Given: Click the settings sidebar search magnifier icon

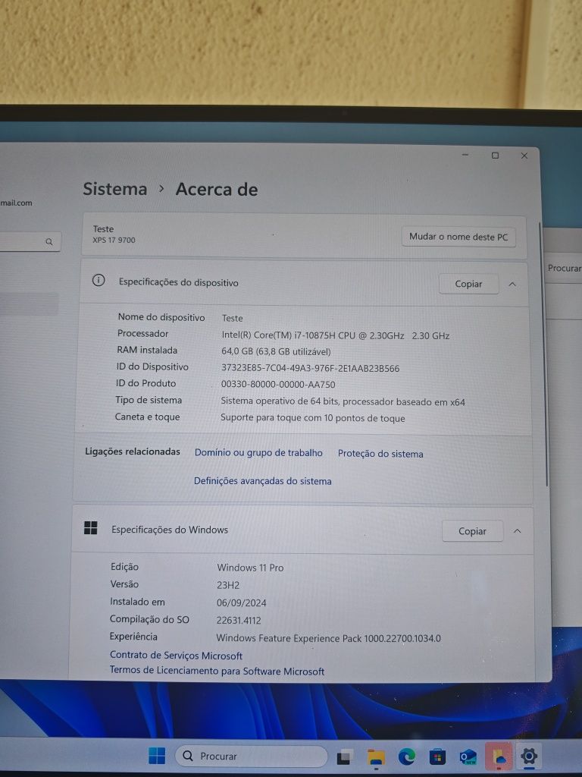Looking at the screenshot, I should pyautogui.click(x=49, y=242).
